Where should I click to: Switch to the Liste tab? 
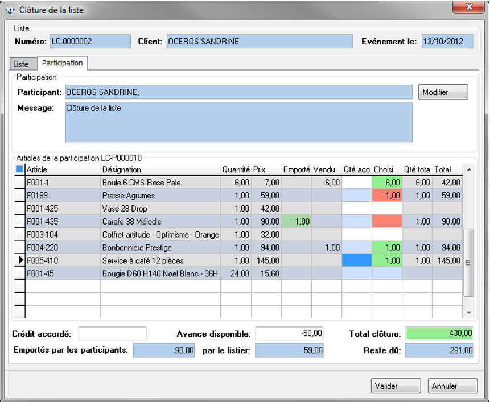pos(21,64)
